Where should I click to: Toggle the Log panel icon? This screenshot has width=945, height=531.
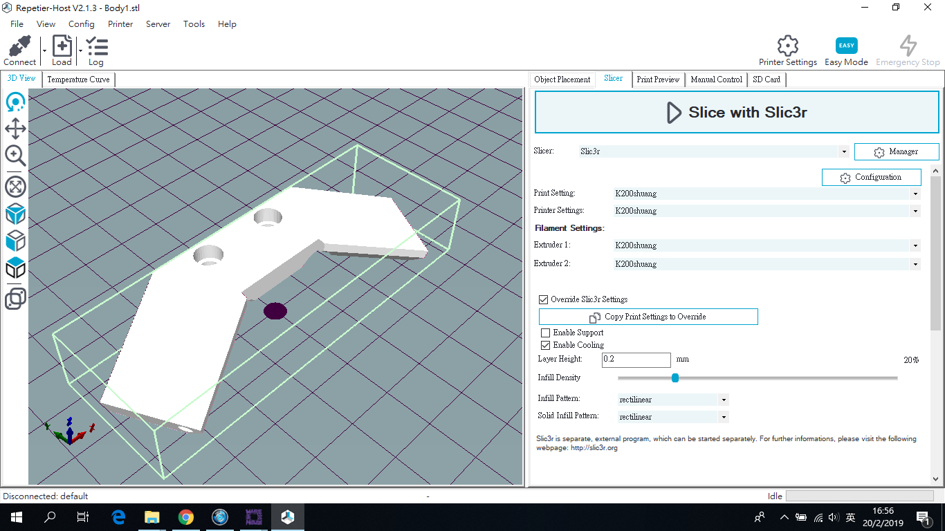point(96,46)
